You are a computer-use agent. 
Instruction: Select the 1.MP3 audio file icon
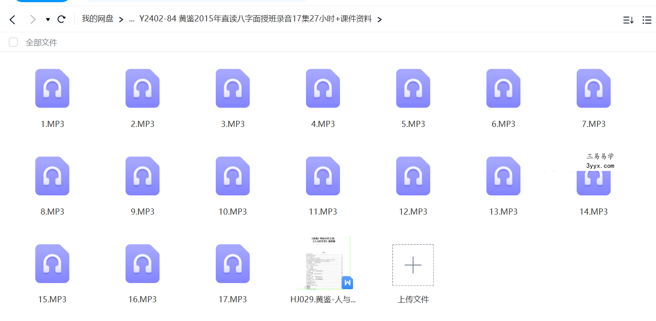[52, 88]
